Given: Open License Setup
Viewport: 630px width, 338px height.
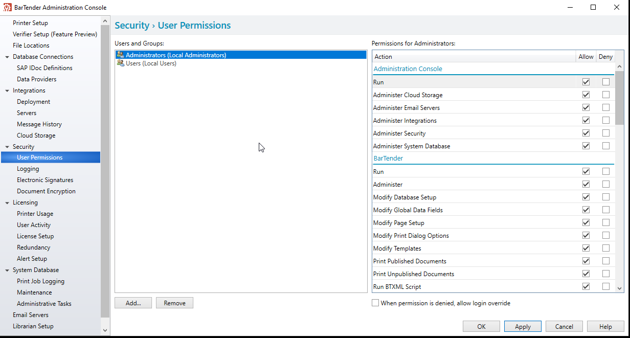Looking at the screenshot, I should 35,236.
